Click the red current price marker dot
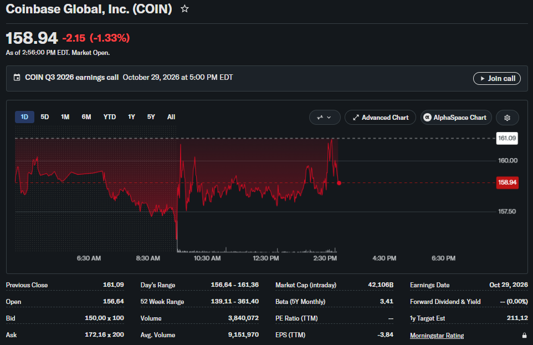This screenshot has width=533, height=345. (339, 183)
